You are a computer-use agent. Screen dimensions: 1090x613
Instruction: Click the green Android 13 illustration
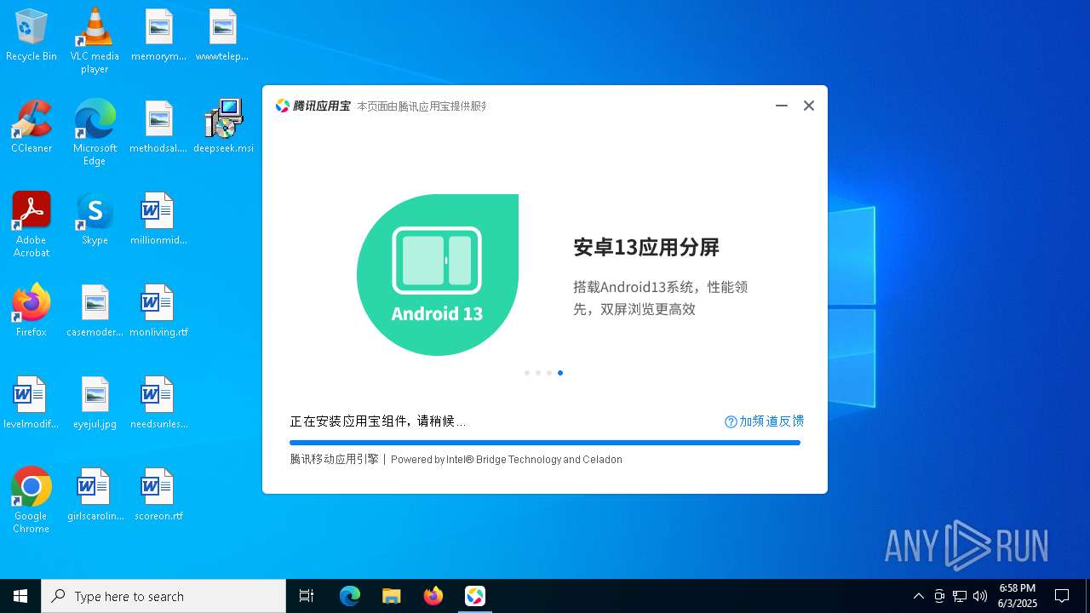coord(438,275)
